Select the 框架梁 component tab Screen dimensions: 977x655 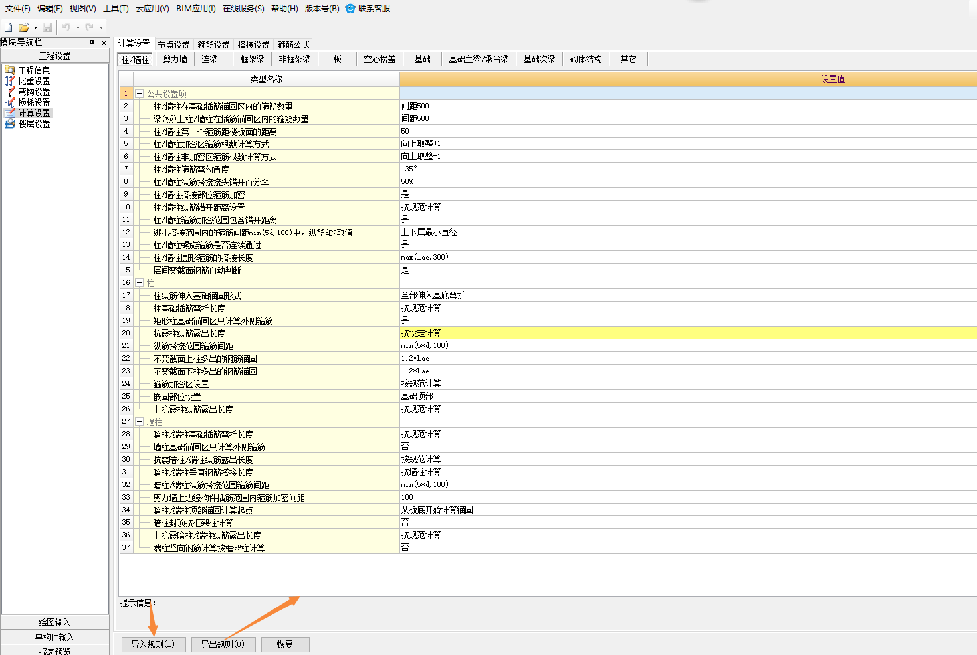(x=252, y=59)
